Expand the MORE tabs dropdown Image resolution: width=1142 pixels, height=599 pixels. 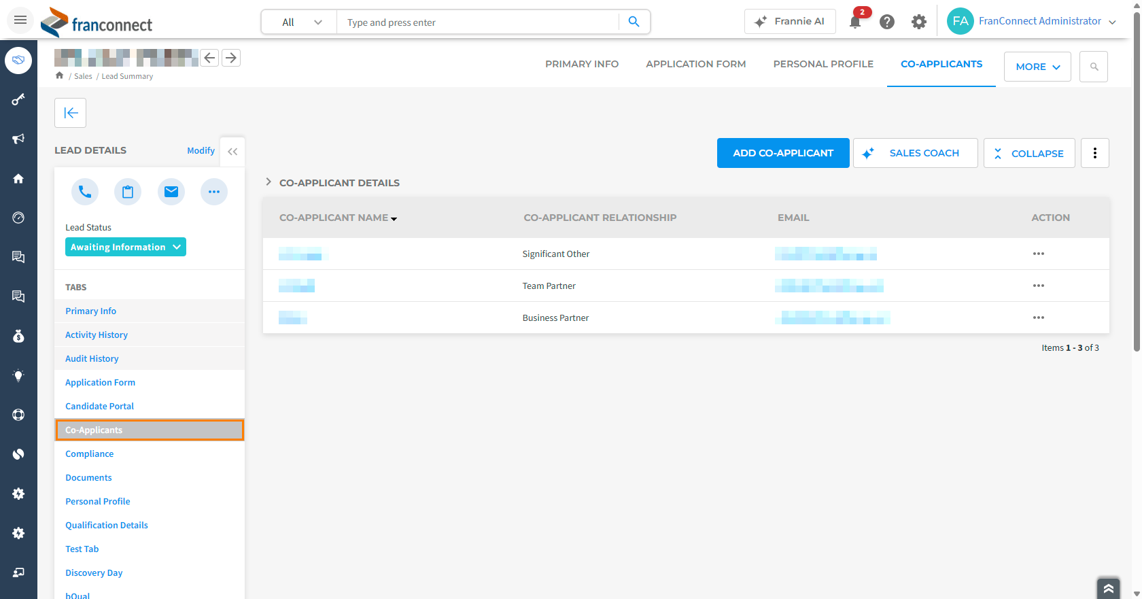[1037, 67]
